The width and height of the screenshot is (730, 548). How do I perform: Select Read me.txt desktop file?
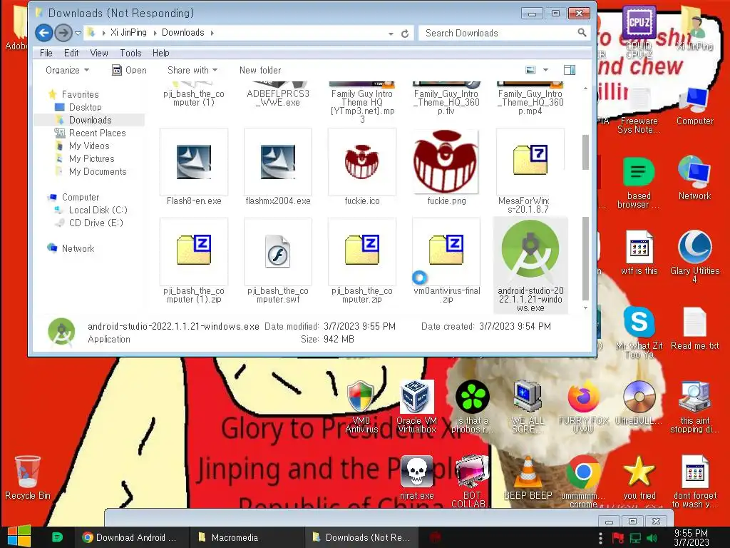694,328
